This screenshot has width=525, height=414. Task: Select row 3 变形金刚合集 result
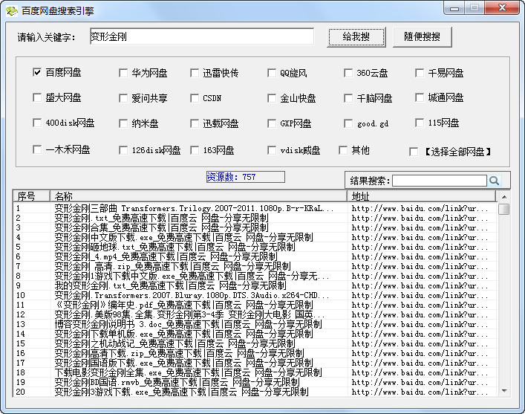point(255,227)
